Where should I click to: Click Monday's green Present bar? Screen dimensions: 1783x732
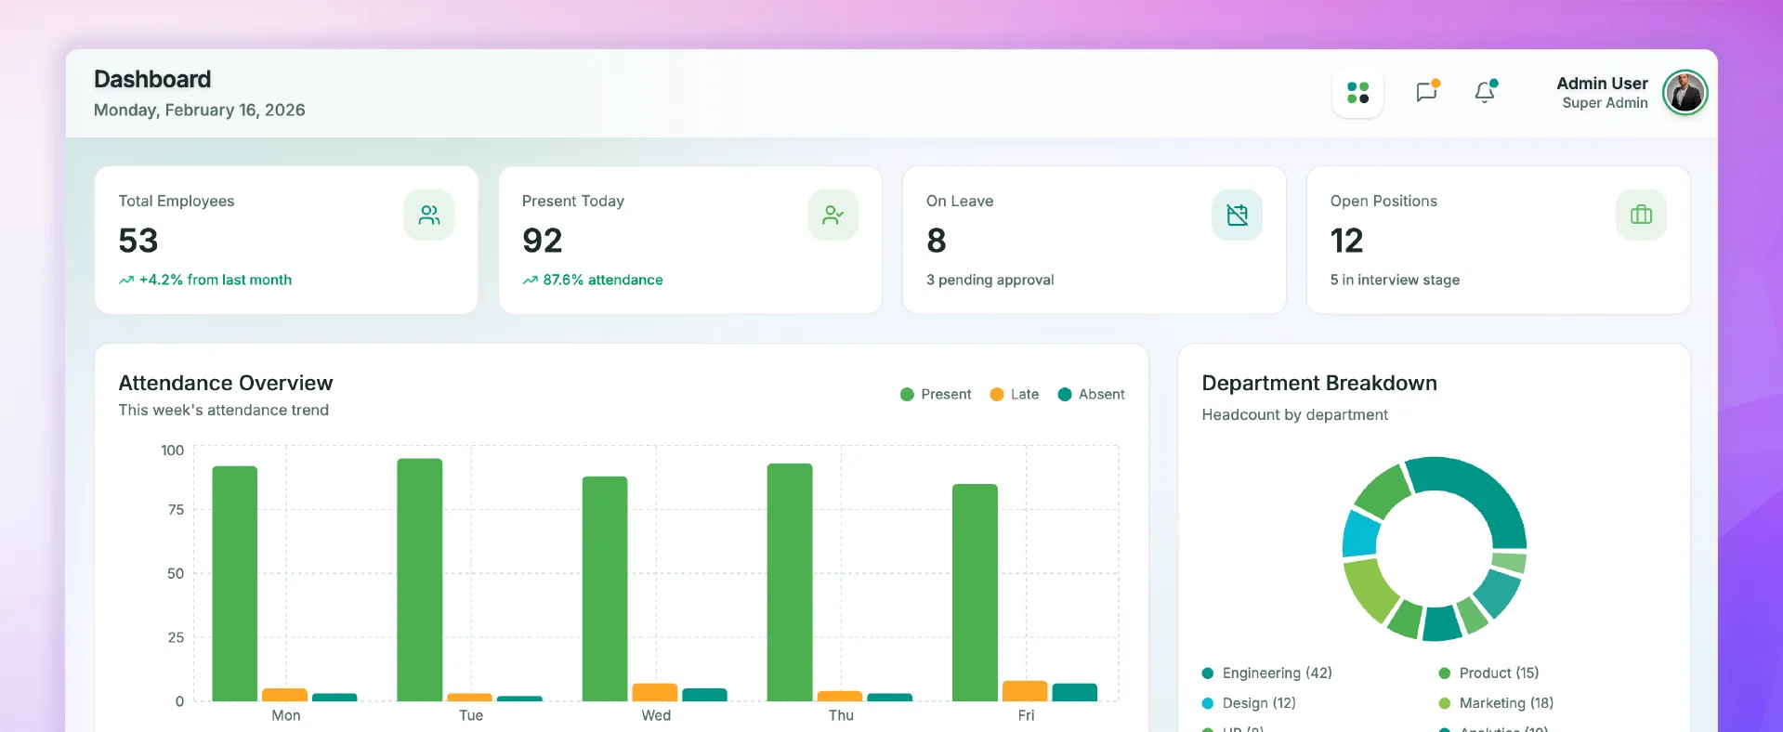235,583
